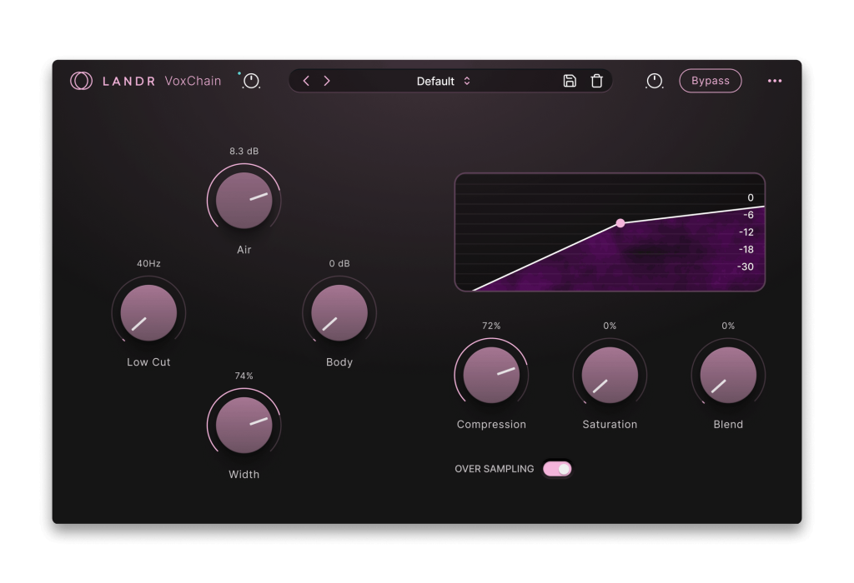Save the current preset
Screen dimensions: 854x583
click(x=570, y=81)
